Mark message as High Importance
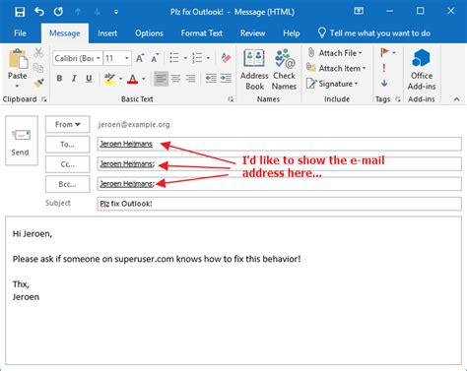Screen dimensions: 467x371 coord(384,68)
